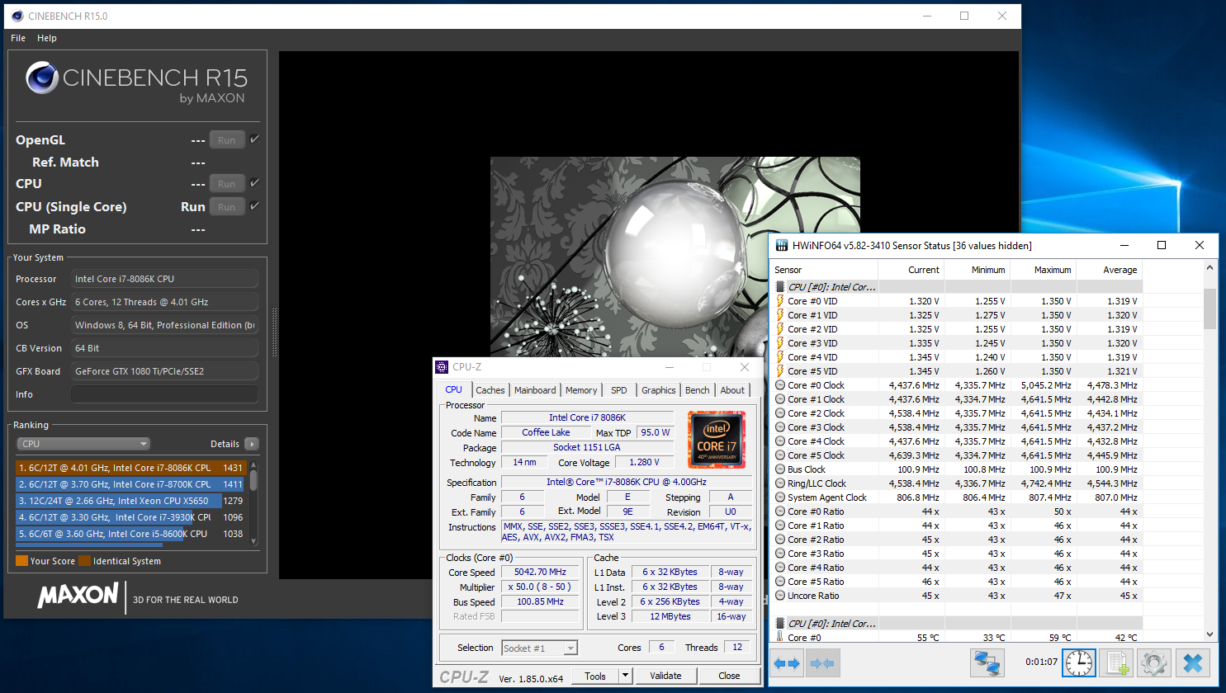Image resolution: width=1226 pixels, height=693 pixels.
Task: Click the lightning icon beside Core #5 VID
Action: (780, 371)
